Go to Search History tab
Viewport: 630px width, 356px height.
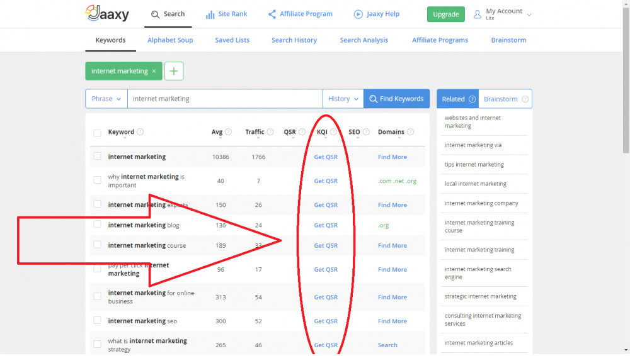[294, 40]
